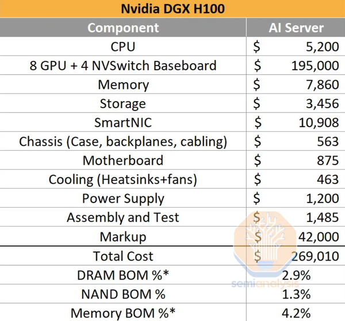Viewport: 345px width, 321px height.
Task: Click the 3,456 Storage cost value
Action: 323,104
